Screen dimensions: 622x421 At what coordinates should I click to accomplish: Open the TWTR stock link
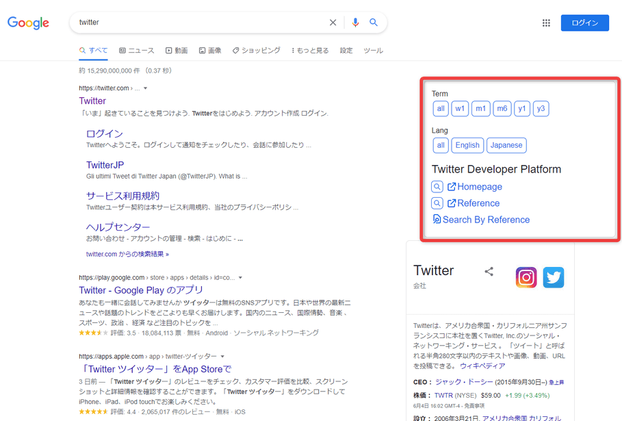443,395
